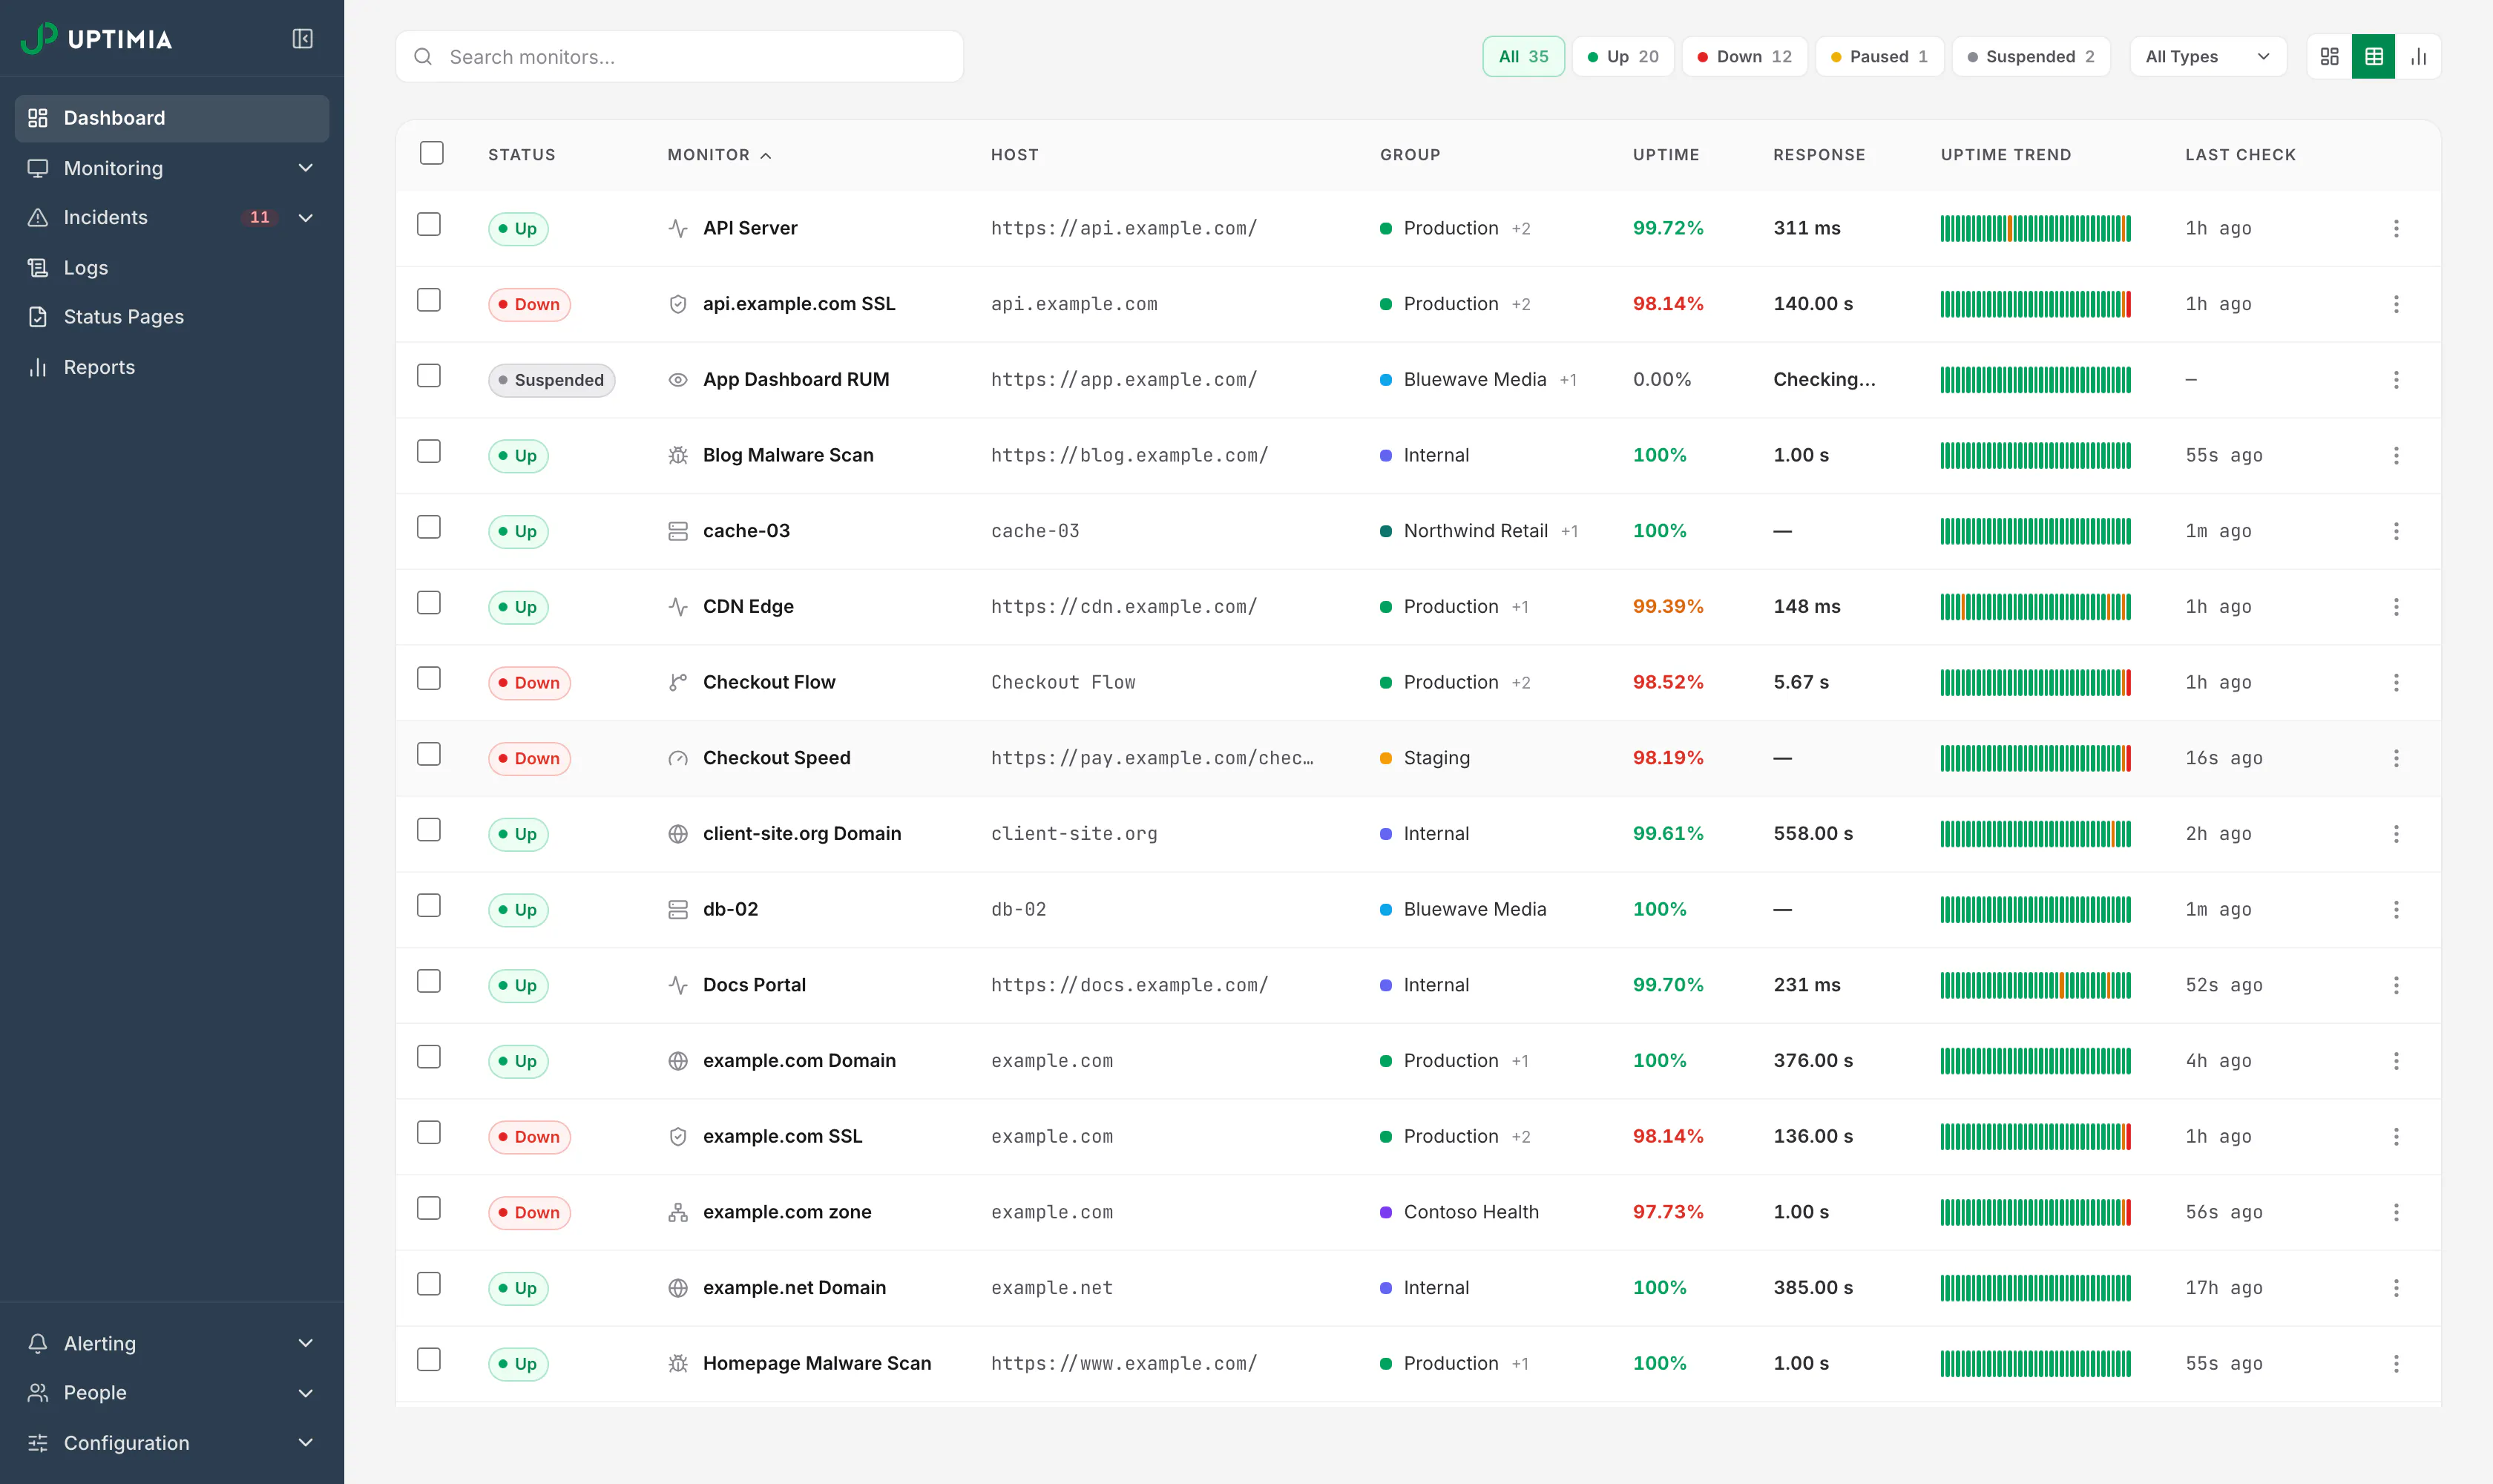This screenshot has width=2493, height=1484.
Task: Switch to grid card view icon
Action: point(2329,56)
